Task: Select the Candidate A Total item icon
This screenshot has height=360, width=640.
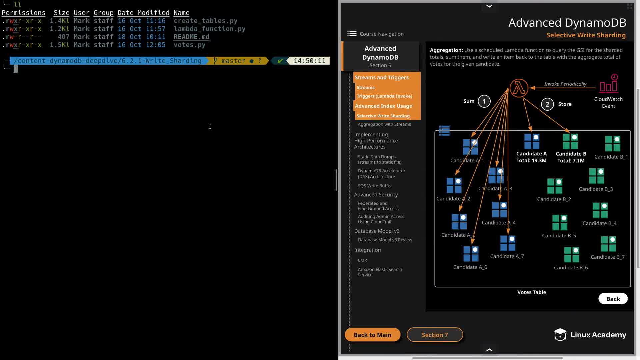Action: [x=532, y=141]
